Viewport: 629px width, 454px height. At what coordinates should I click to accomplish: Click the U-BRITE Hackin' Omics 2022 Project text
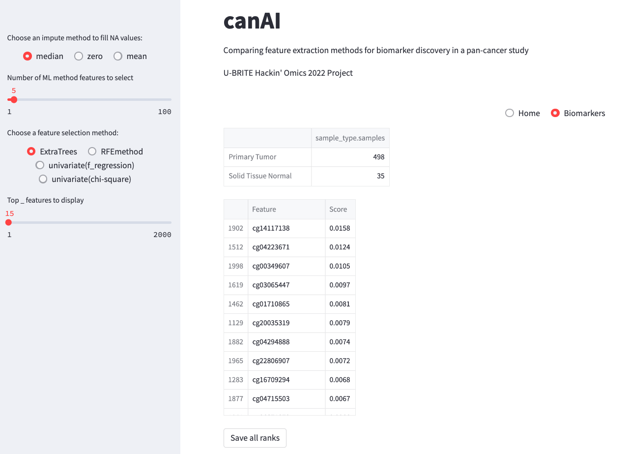pos(288,73)
